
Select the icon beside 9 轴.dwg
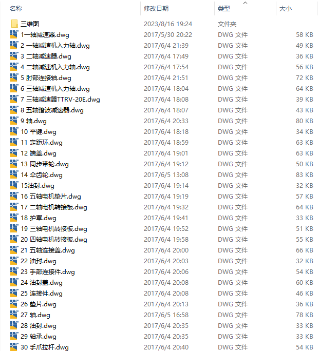tap(14, 121)
